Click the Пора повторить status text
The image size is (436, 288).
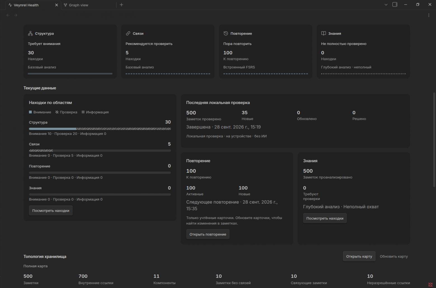pyautogui.click(x=237, y=44)
